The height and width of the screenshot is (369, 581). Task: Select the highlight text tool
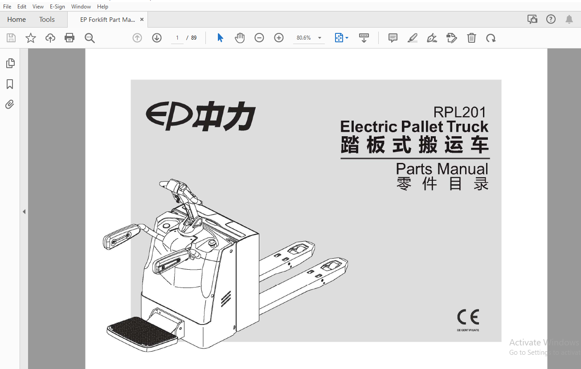pyautogui.click(x=413, y=38)
